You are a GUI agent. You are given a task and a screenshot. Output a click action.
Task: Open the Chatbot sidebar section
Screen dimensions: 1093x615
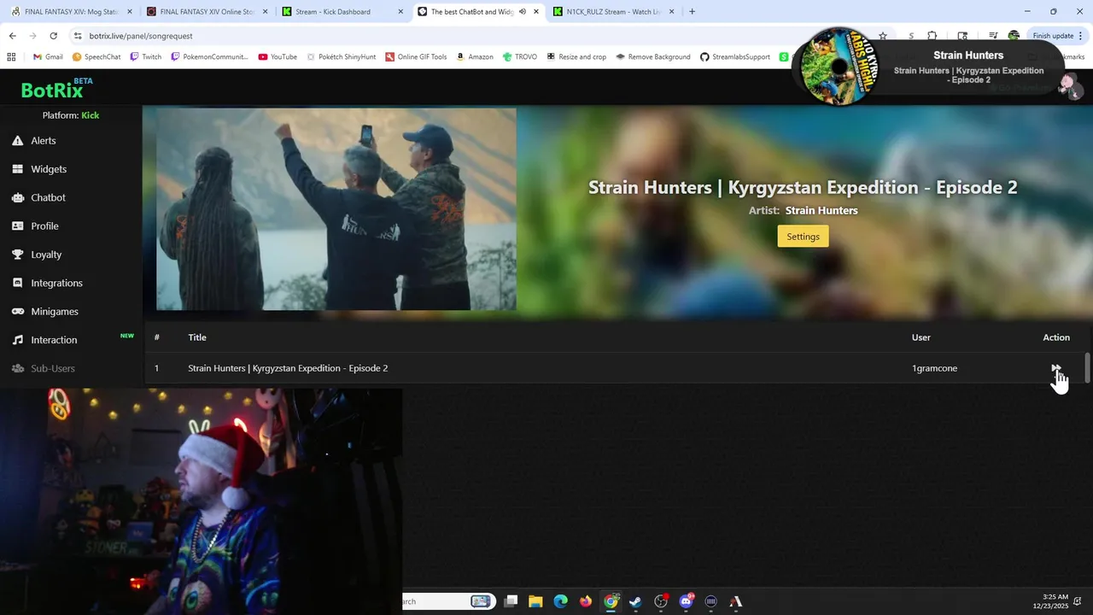pos(38,197)
